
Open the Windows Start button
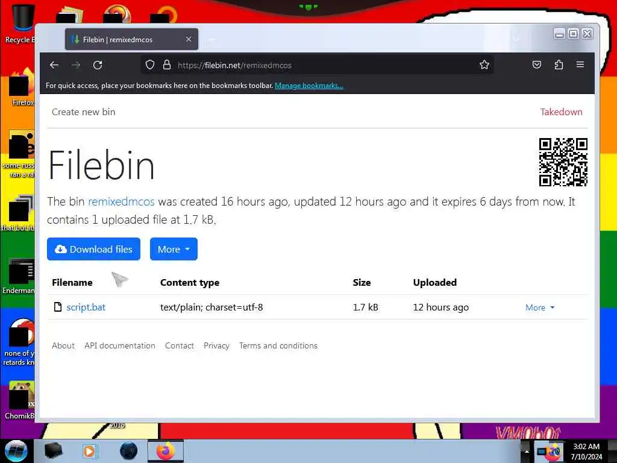[16, 451]
